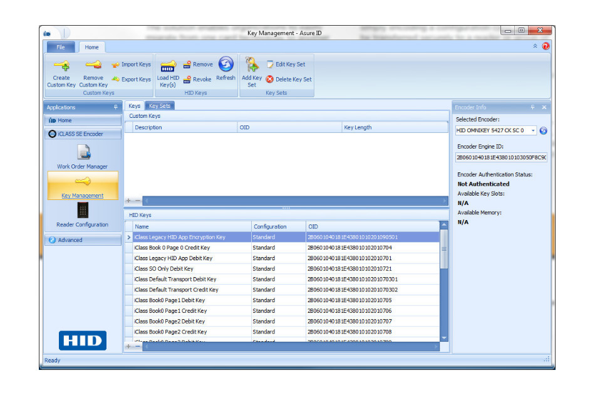This screenshot has height=395, width=595.
Task: Open the Home section in Applications
Action: pyautogui.click(x=83, y=120)
